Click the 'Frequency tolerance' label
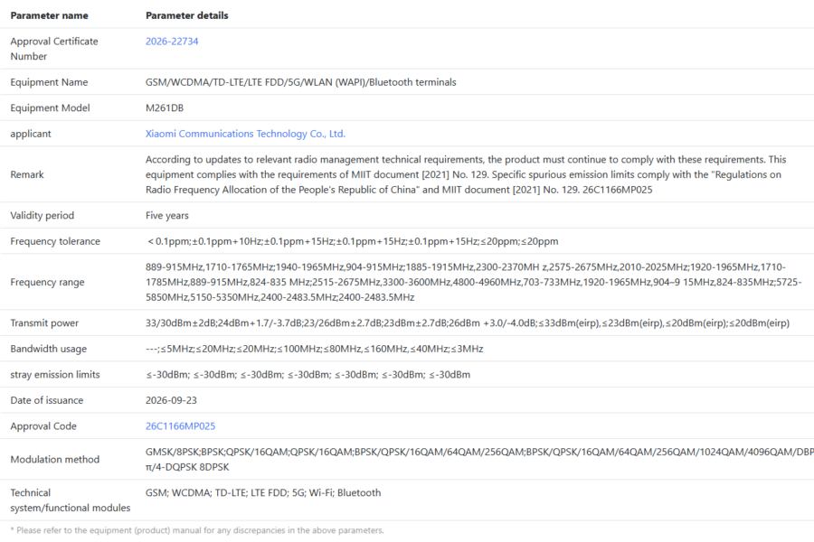Image resolution: width=814 pixels, height=542 pixels. [x=55, y=242]
